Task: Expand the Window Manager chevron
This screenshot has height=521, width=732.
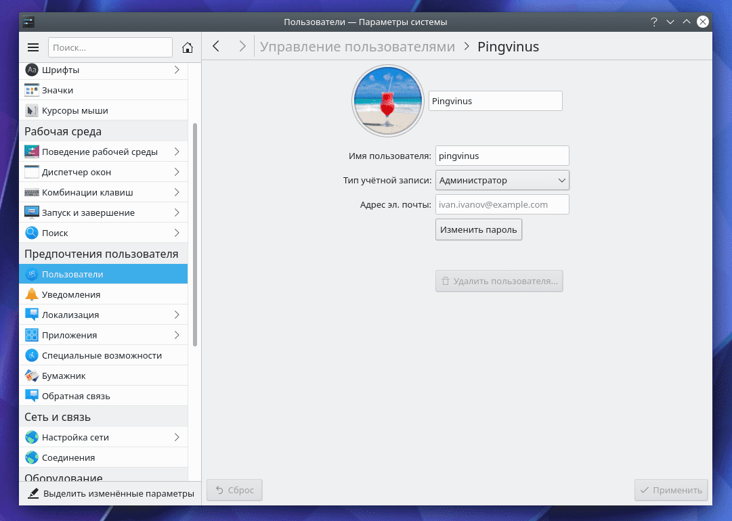Action: [176, 172]
